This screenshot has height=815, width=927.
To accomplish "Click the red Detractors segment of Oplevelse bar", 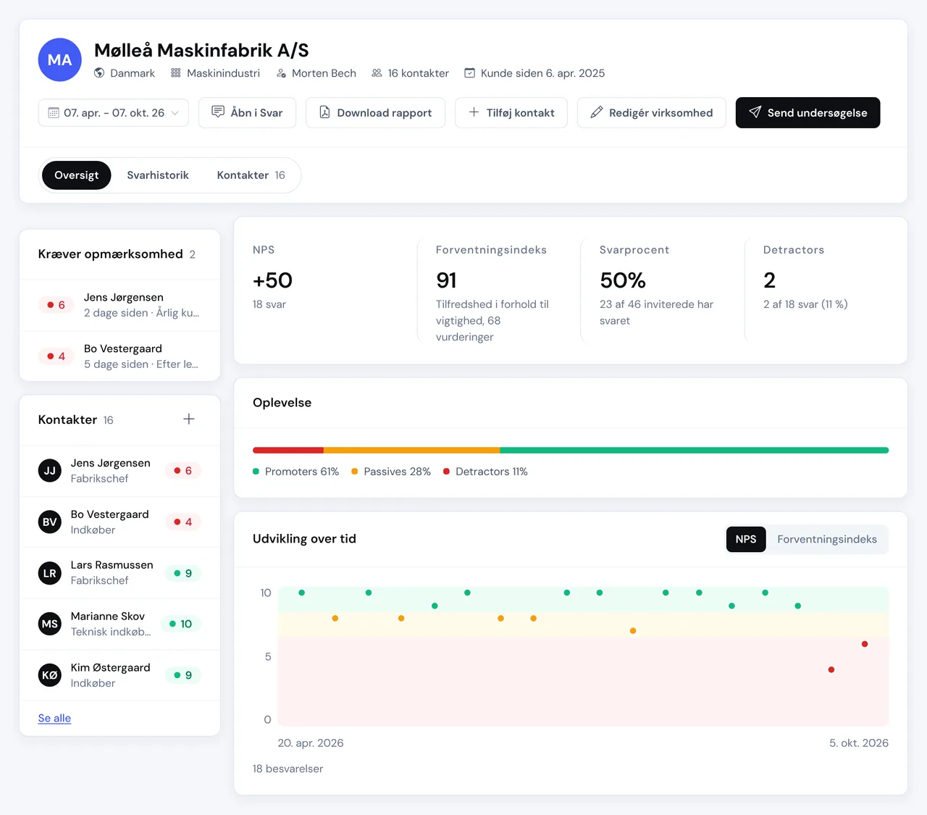I will pyautogui.click(x=288, y=451).
